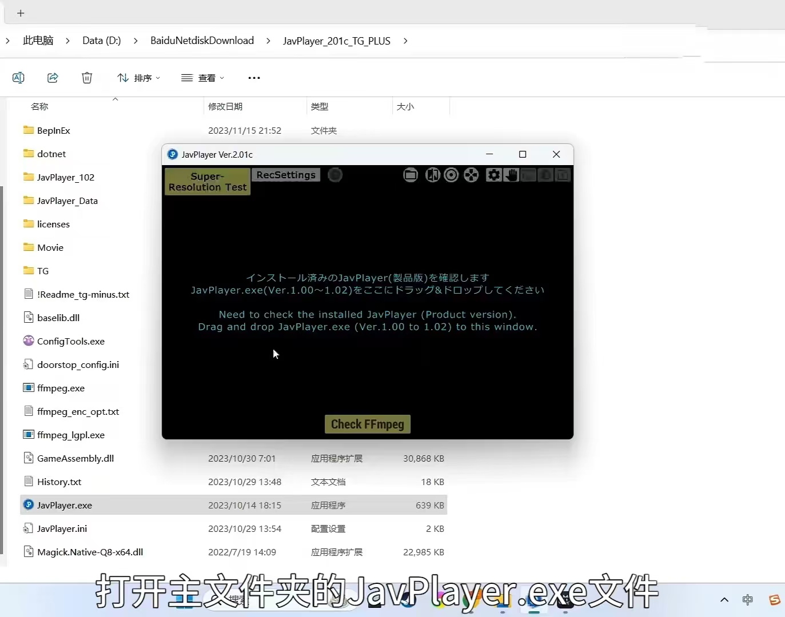The width and height of the screenshot is (785, 617).
Task: Navigate to BaiduNetdiskDownload in breadcrumb
Action: point(202,41)
